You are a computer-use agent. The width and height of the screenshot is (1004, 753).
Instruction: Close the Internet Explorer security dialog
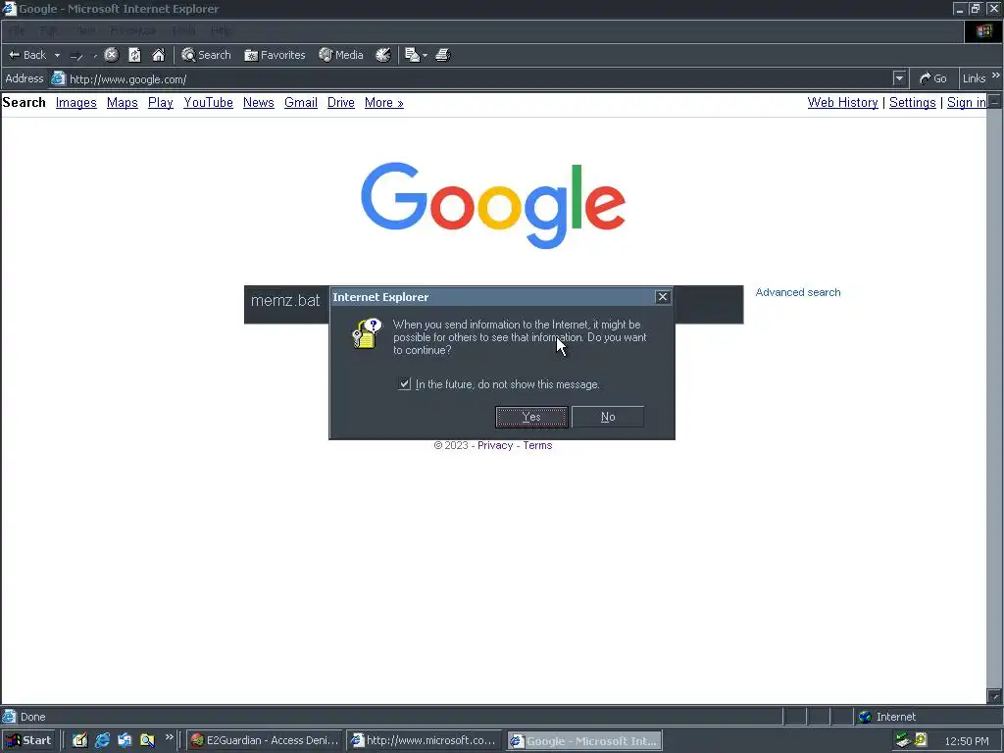[663, 296]
